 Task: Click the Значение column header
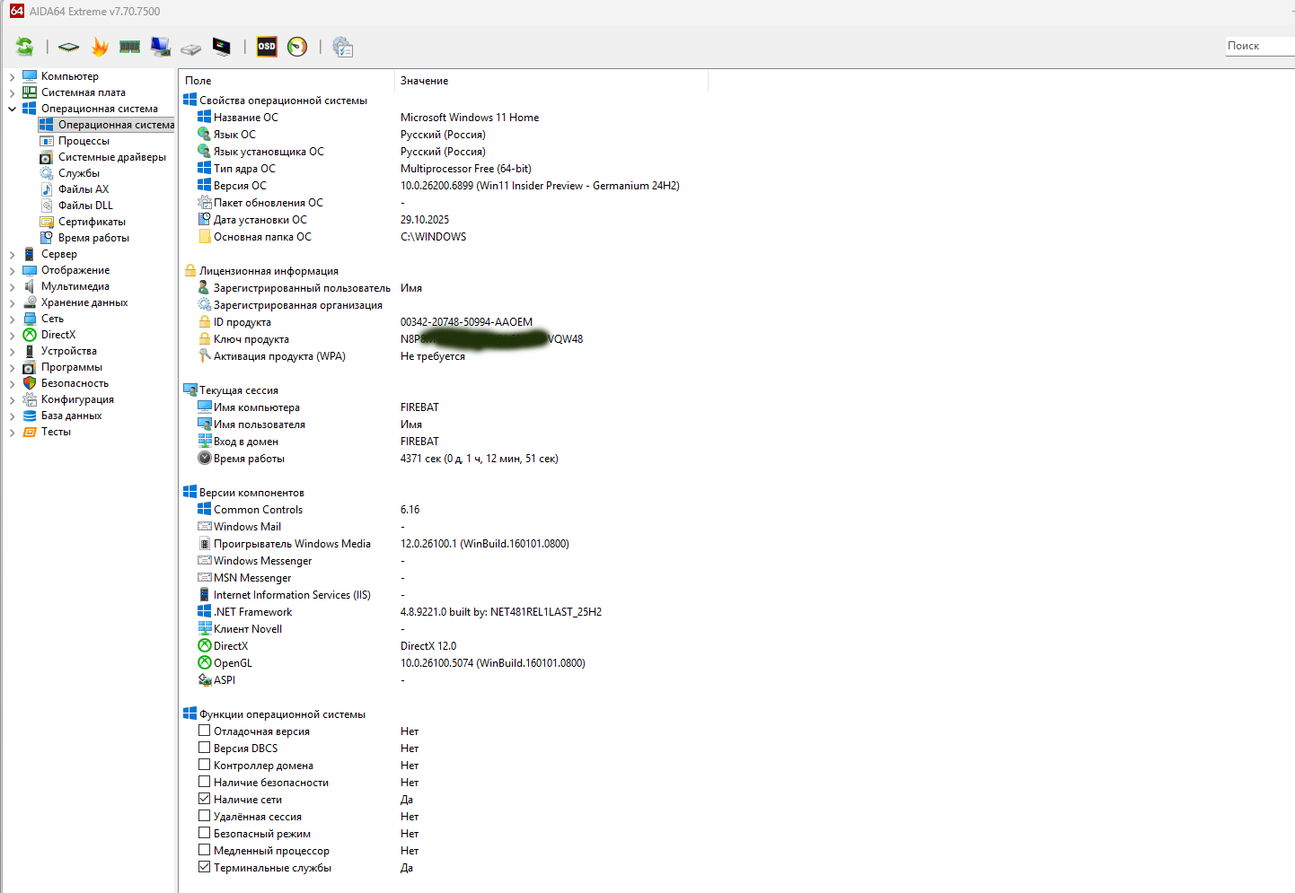[551, 81]
